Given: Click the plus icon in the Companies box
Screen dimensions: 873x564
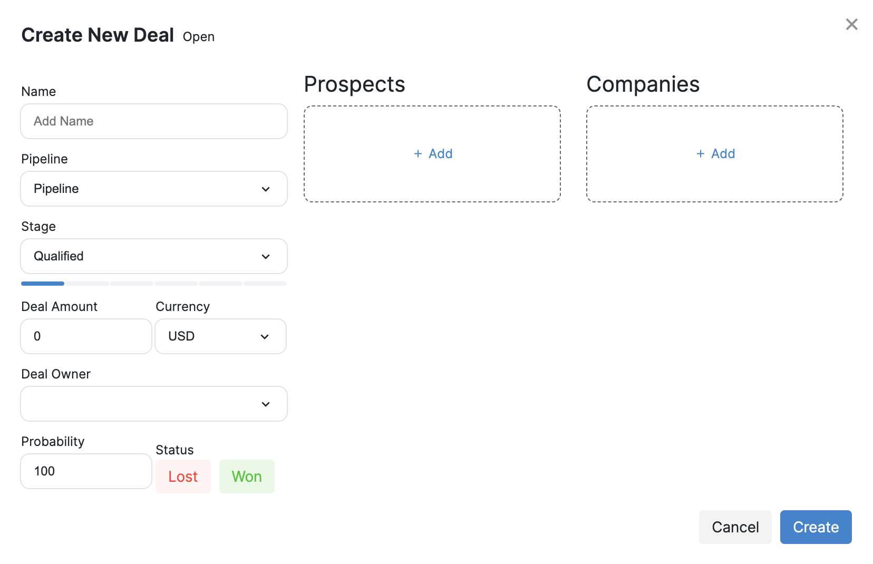Looking at the screenshot, I should pos(701,153).
